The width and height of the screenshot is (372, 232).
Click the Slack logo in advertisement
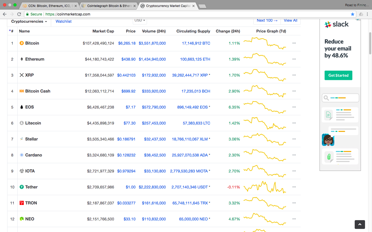pyautogui.click(x=337, y=24)
